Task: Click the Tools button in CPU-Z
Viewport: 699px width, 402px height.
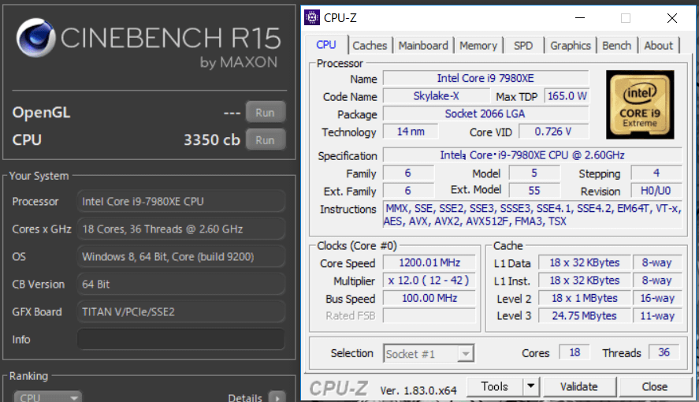Action: 494,386
